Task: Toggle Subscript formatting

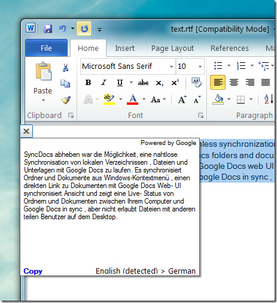Action: coord(159,83)
